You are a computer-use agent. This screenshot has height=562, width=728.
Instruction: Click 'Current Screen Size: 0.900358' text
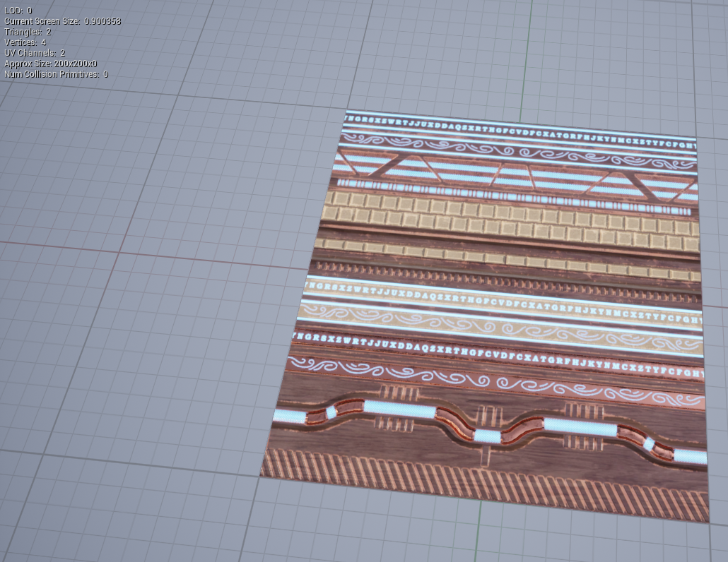[x=63, y=21]
